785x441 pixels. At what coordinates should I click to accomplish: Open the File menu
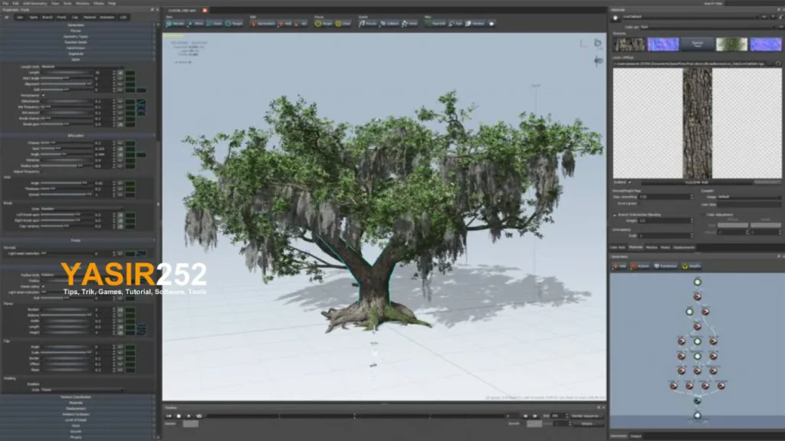(x=5, y=3)
